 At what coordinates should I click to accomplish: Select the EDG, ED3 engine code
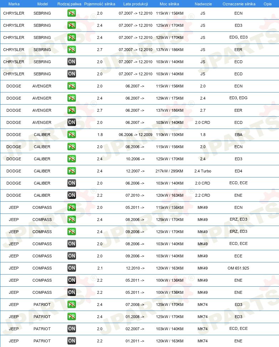tap(238, 37)
